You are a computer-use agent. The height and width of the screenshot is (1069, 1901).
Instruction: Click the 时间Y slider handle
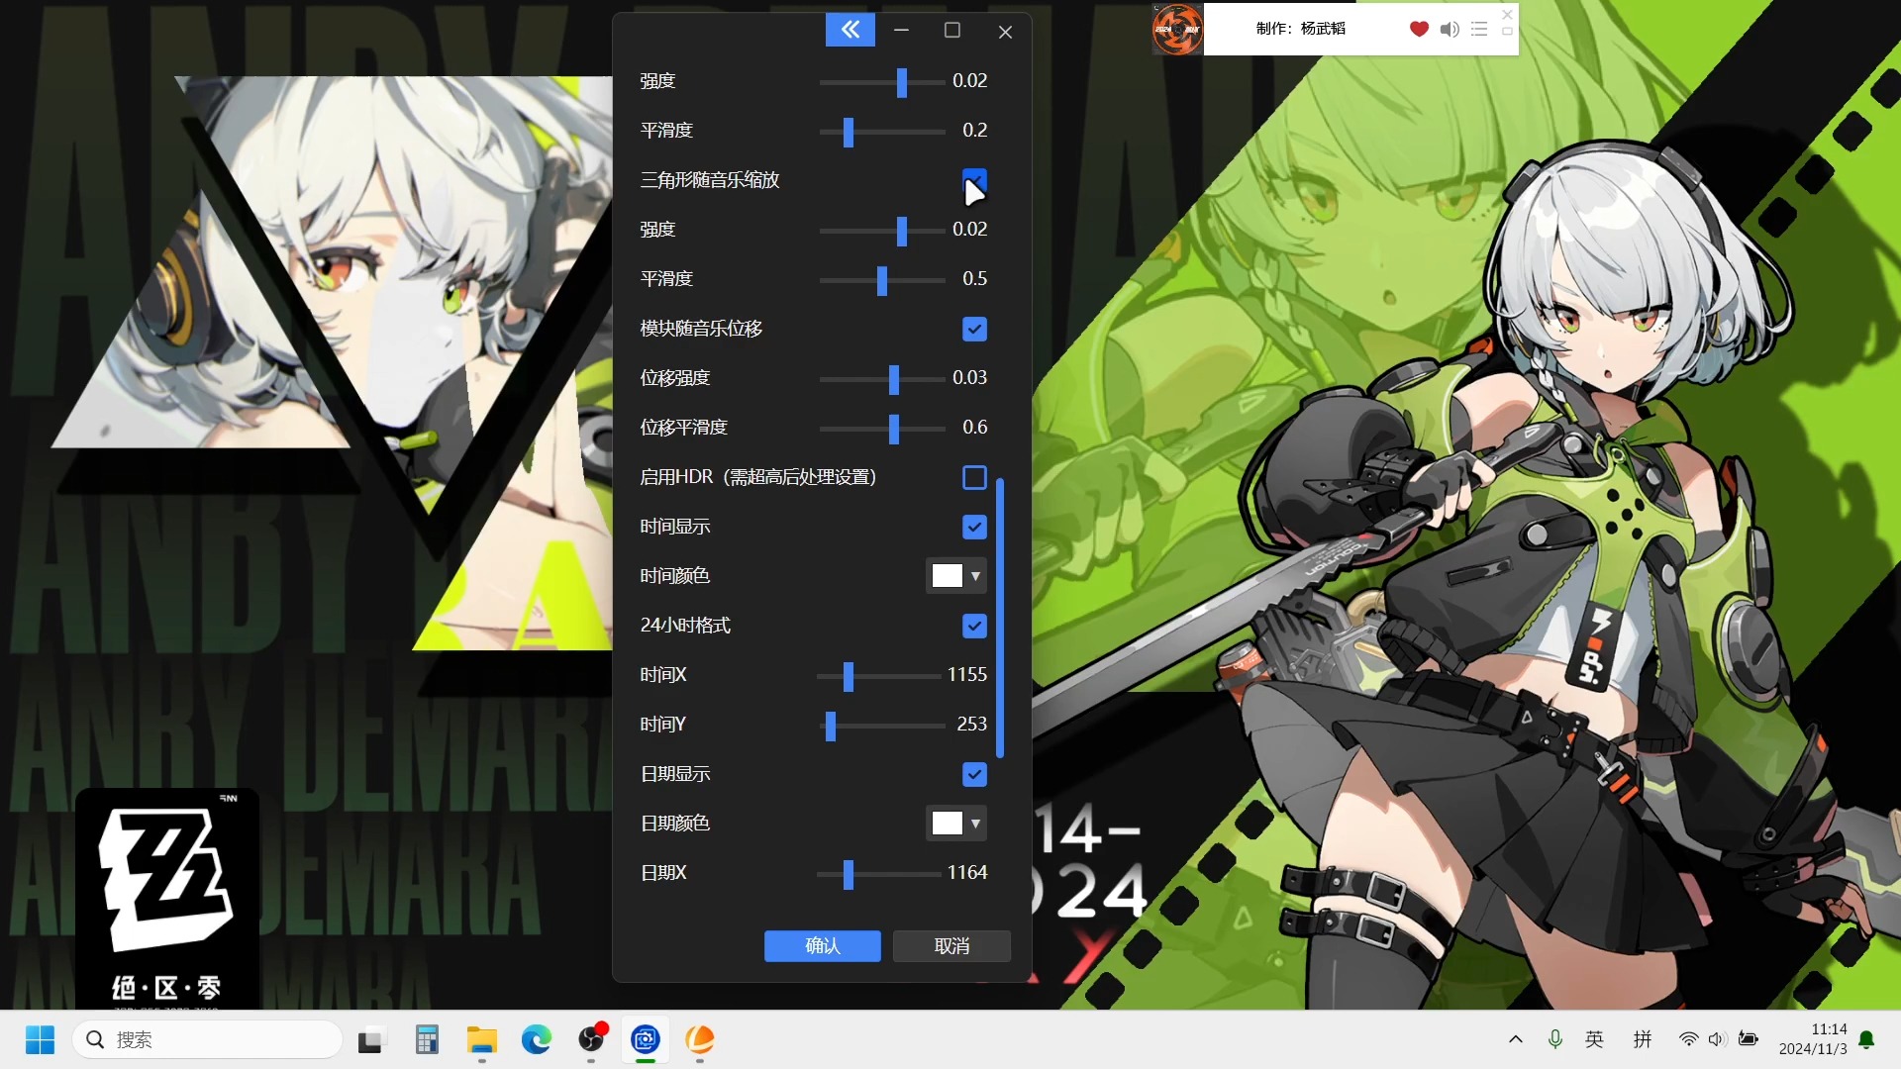[831, 726]
